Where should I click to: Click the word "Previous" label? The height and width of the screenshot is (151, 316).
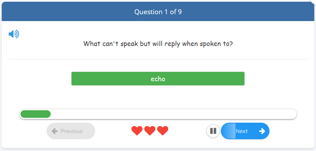pyautogui.click(x=72, y=131)
